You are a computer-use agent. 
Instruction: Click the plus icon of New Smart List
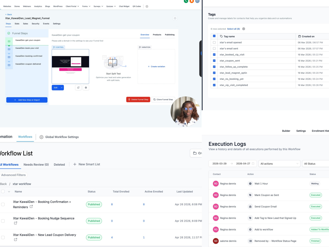point(75,164)
